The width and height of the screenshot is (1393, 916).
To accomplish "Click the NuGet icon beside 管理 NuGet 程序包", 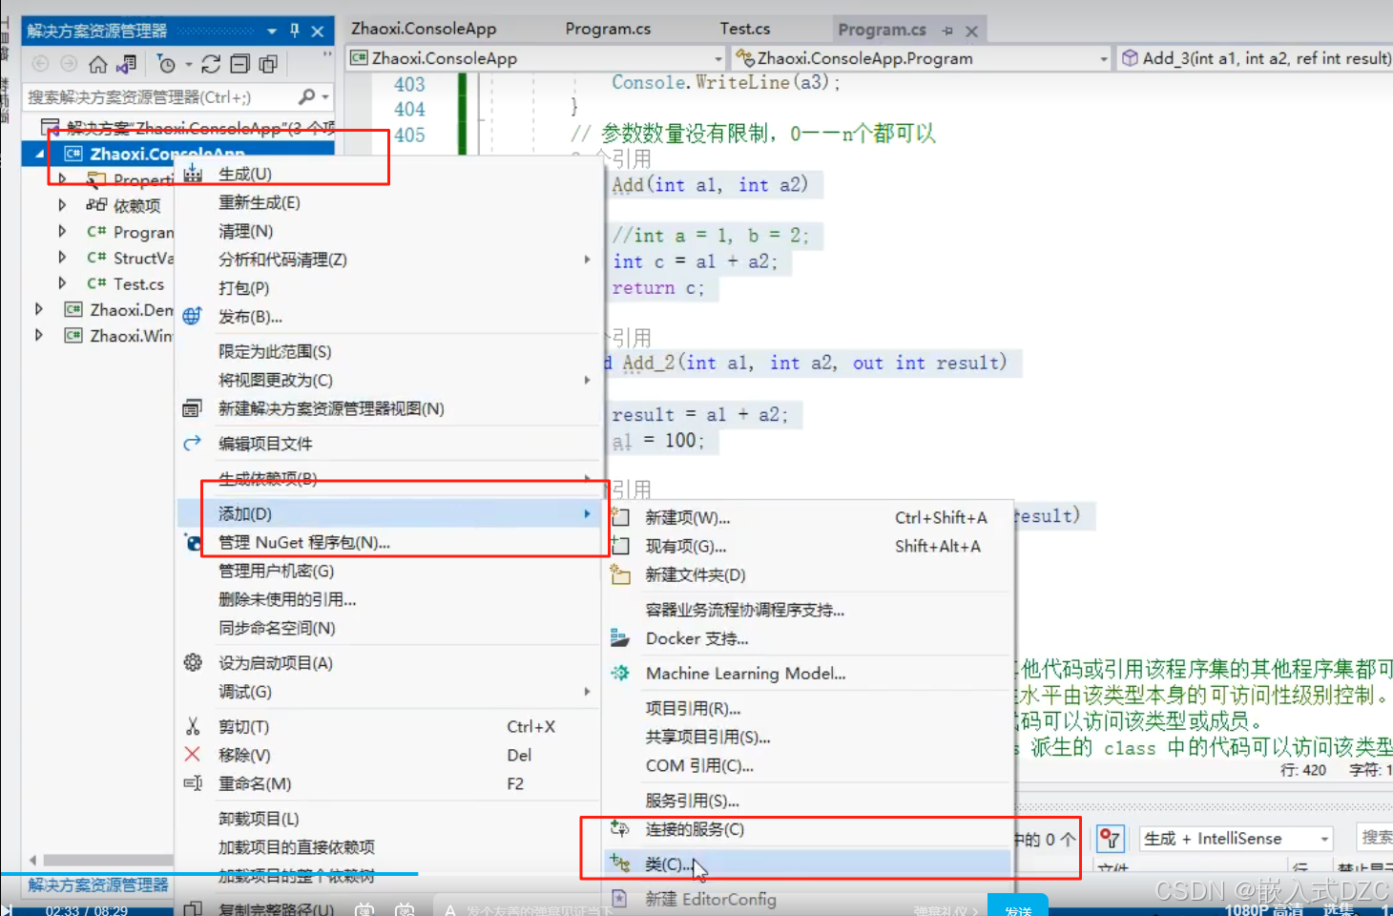I will tap(193, 542).
